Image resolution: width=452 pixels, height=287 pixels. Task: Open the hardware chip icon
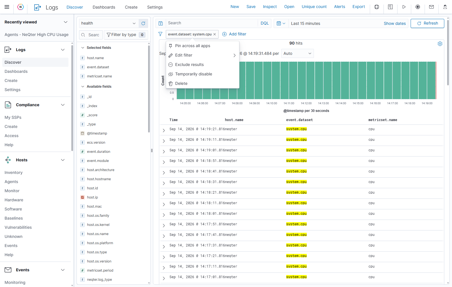[418, 7]
